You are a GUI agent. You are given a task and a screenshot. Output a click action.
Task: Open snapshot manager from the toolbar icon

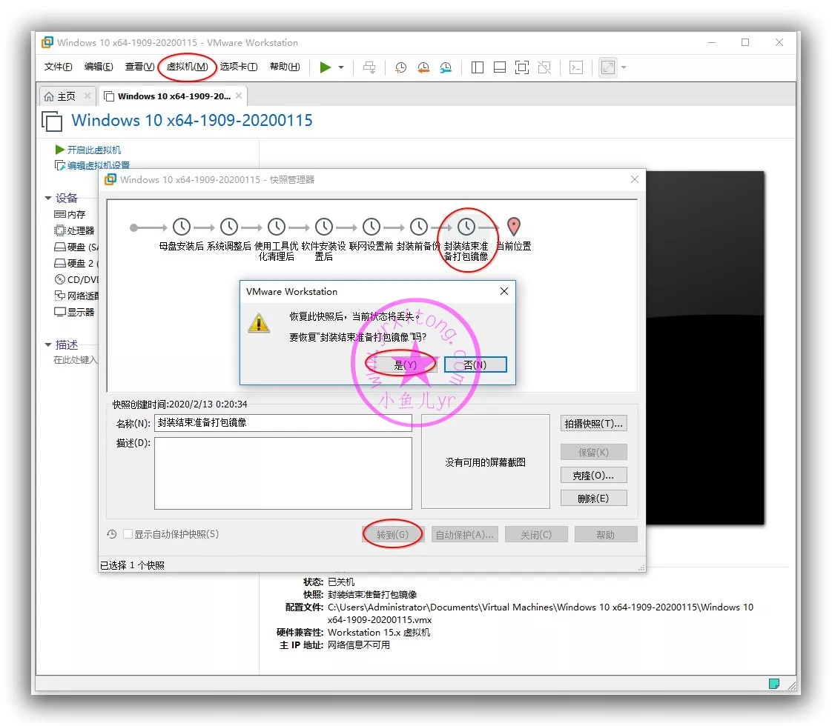(446, 67)
